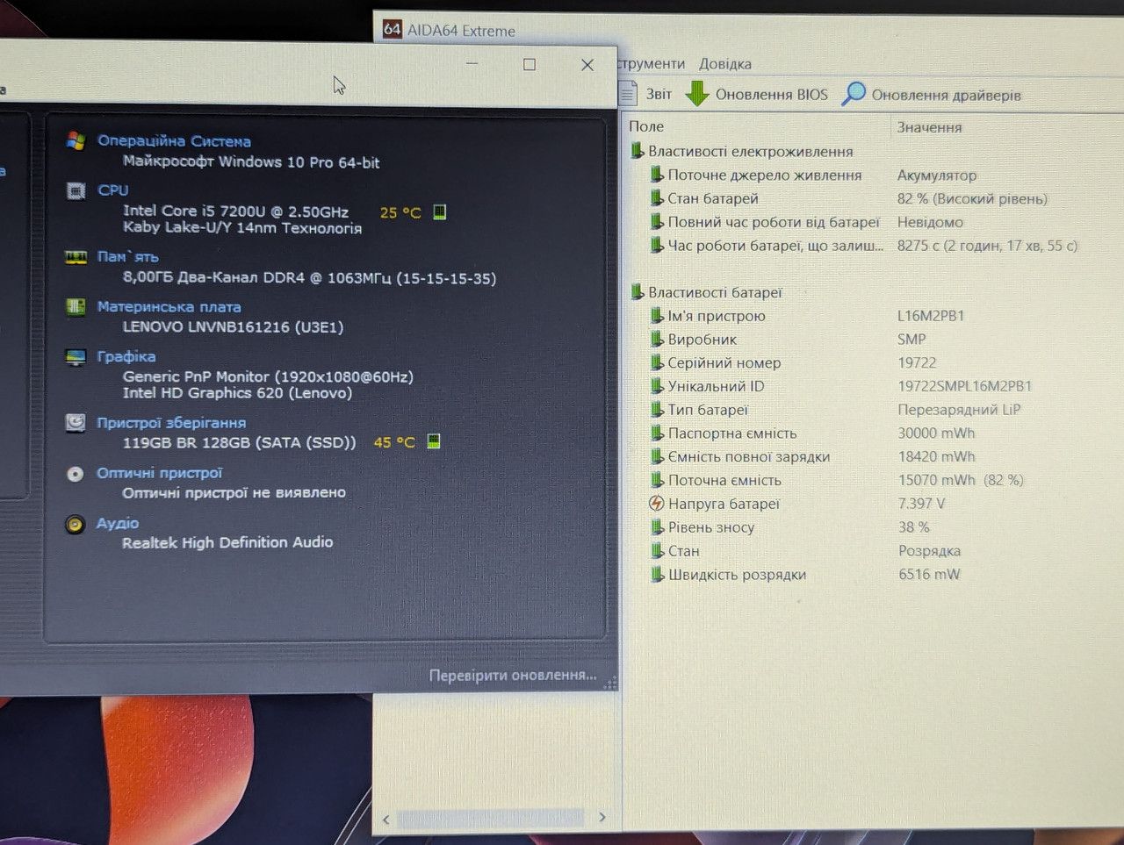Screen dimensions: 1124x845
Task: Click the Оновлення драйверів toolbar button
Action: 933,95
